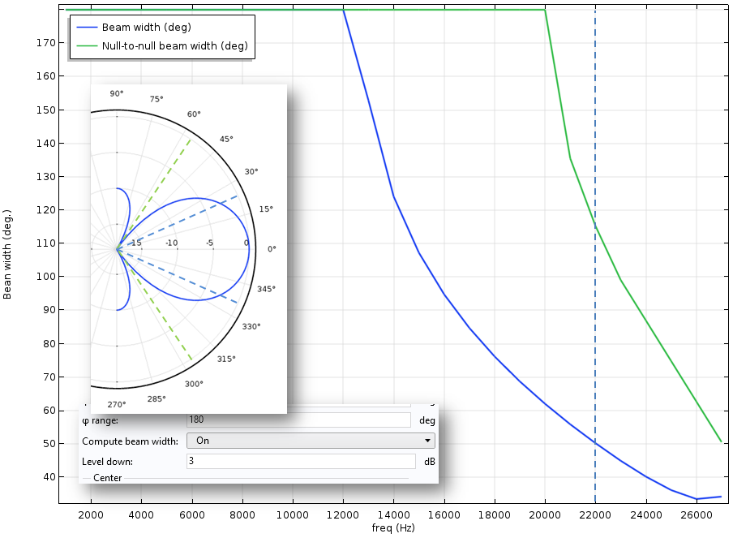Click the 170 tick label on the y-axis
The height and width of the screenshot is (538, 733).
(47, 43)
